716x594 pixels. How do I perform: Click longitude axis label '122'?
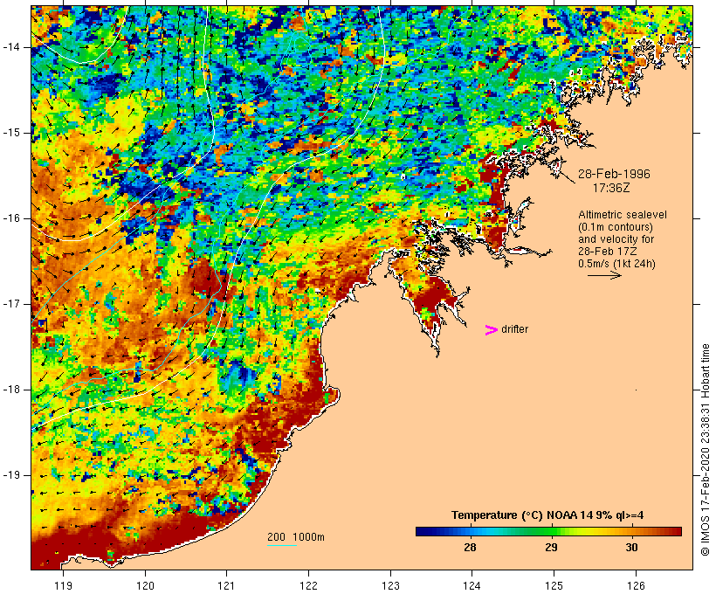(308, 585)
